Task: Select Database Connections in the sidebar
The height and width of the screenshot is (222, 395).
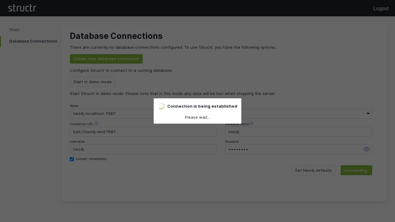Action: pyautogui.click(x=33, y=41)
